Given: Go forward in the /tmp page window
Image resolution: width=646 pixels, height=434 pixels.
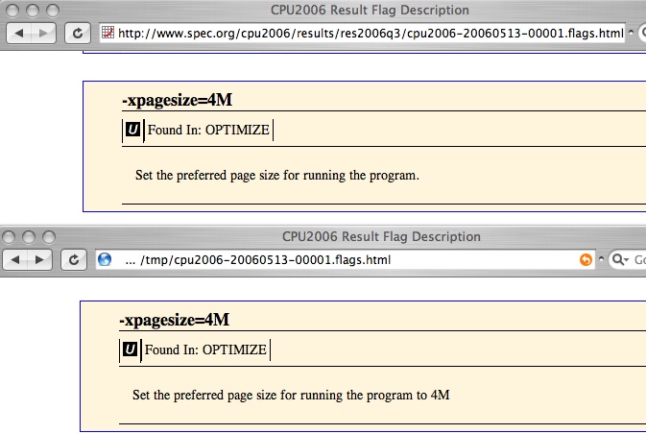Looking at the screenshot, I should click(41, 259).
